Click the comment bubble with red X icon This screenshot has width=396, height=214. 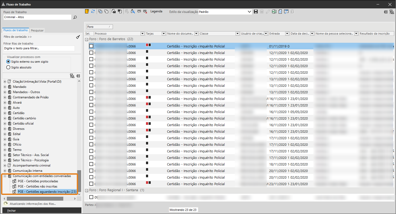(x=145, y=11)
